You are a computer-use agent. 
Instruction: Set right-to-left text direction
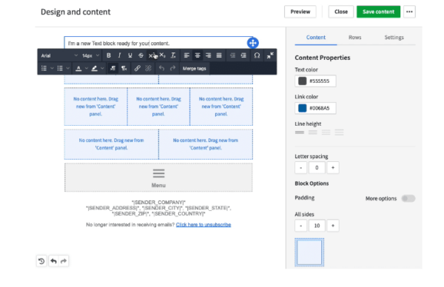point(124,68)
